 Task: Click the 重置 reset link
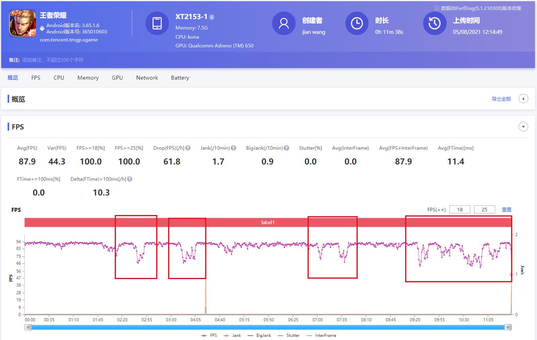point(507,209)
